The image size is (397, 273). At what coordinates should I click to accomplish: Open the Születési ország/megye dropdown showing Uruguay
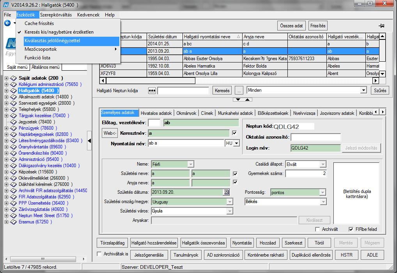(230, 202)
